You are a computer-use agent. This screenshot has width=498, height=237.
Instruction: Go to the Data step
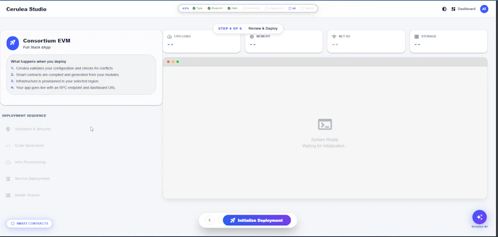(x=232, y=8)
